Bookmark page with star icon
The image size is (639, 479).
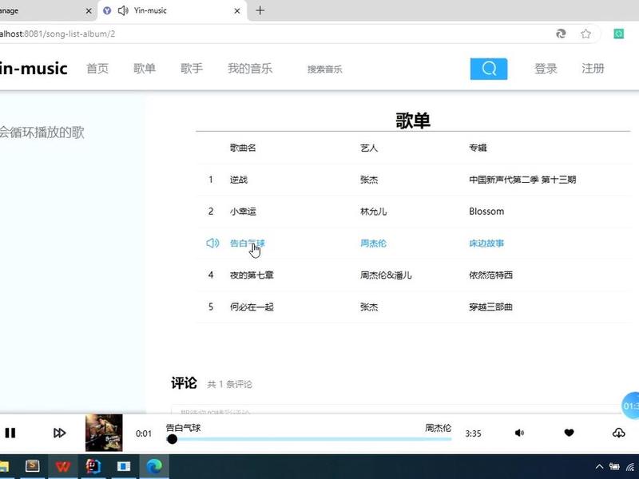pos(586,34)
